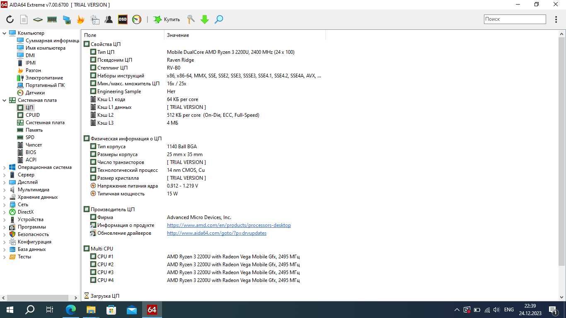This screenshot has height=318, width=566.
Task: Open Microsoft Edge from taskbar
Action: tap(71, 310)
